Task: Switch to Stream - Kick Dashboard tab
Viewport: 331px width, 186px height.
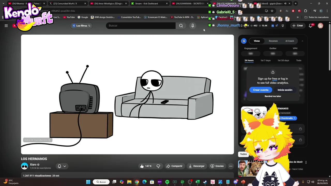Action: coord(149,4)
